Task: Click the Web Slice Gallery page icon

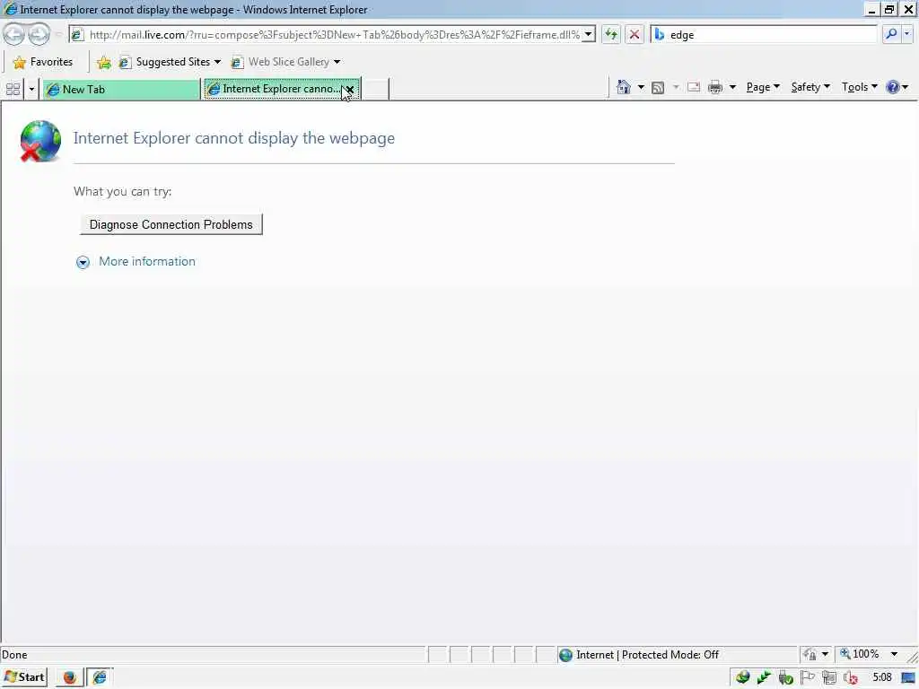Action: click(x=237, y=62)
